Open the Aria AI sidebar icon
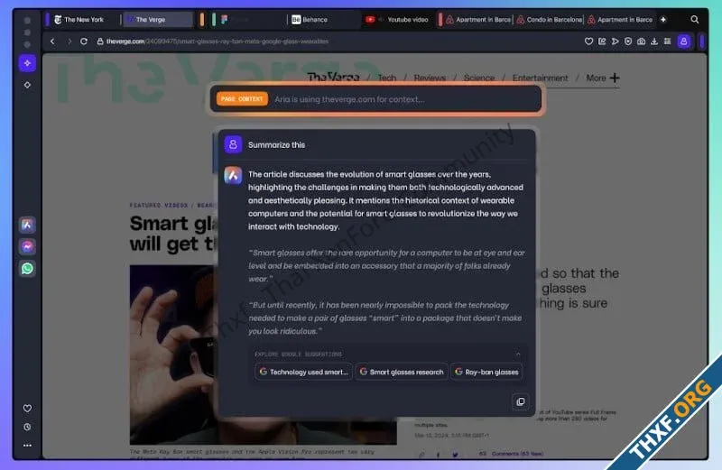This screenshot has width=722, height=470. (27, 225)
